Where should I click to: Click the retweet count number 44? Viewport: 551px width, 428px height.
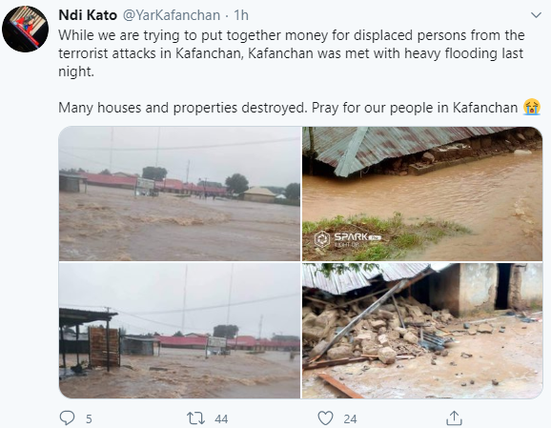pyautogui.click(x=221, y=418)
